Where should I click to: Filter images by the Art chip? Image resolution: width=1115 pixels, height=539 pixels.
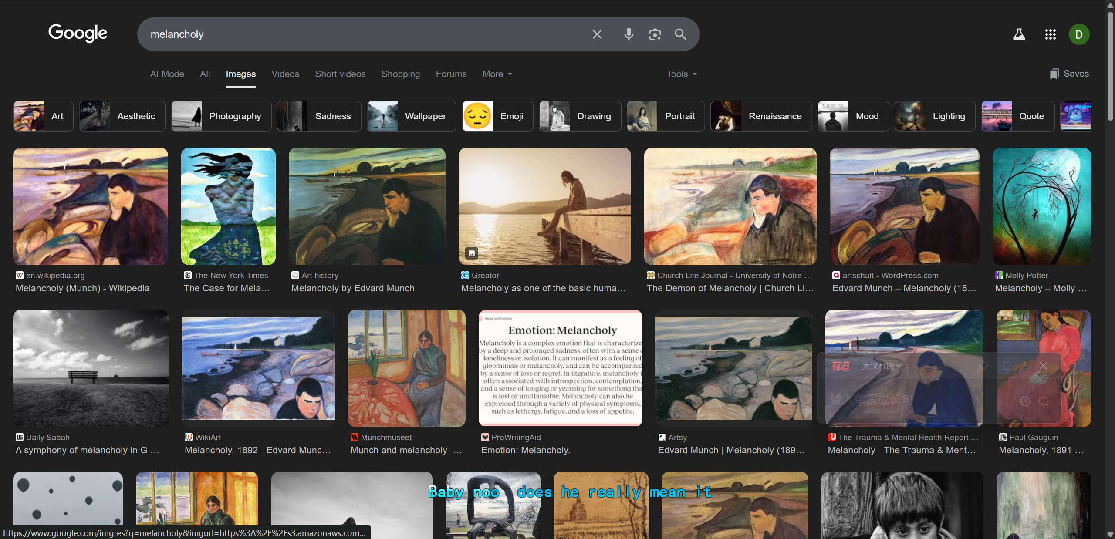43,116
